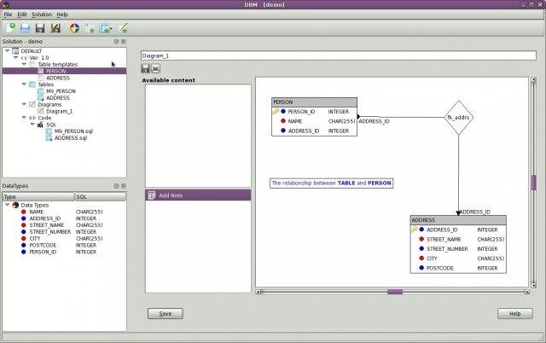This screenshot has width=546, height=343.
Task: Select Diagram_1 in the solution tree
Action: 59,111
